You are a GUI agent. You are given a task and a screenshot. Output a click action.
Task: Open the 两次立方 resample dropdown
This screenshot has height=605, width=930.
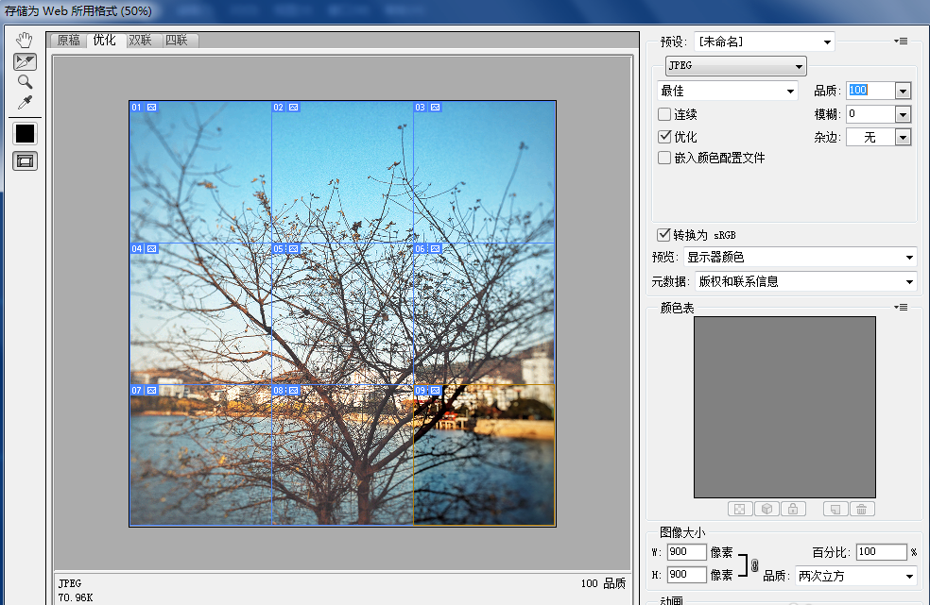point(856,576)
